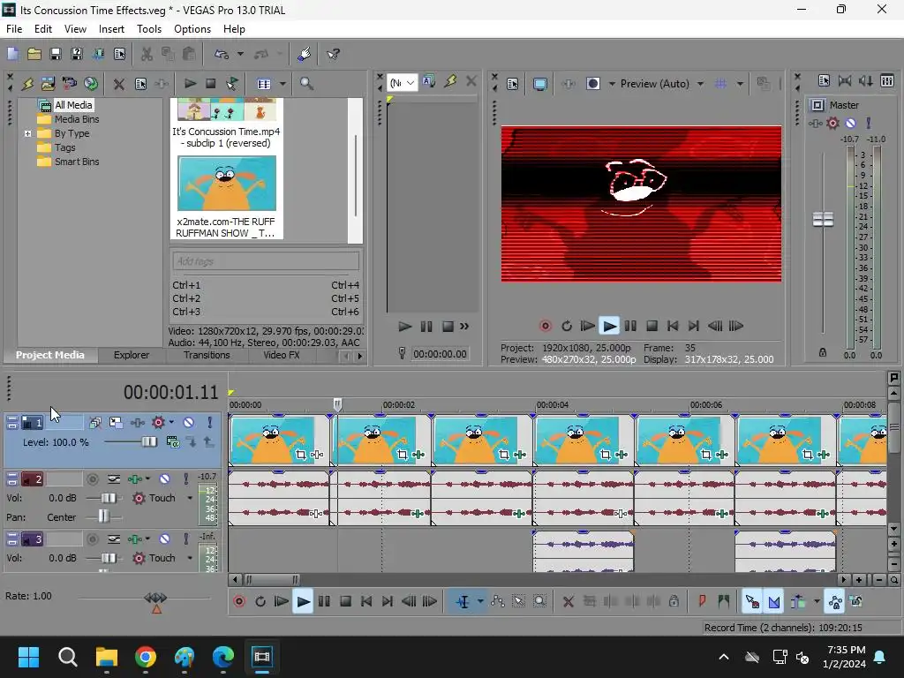Open Trimmer history combo box

(x=402, y=83)
